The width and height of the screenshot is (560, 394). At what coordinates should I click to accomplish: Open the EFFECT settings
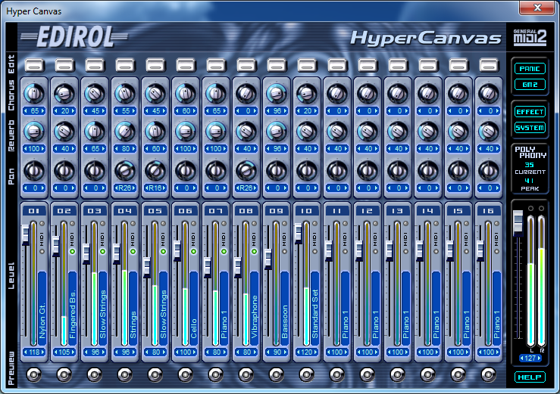pyautogui.click(x=530, y=112)
